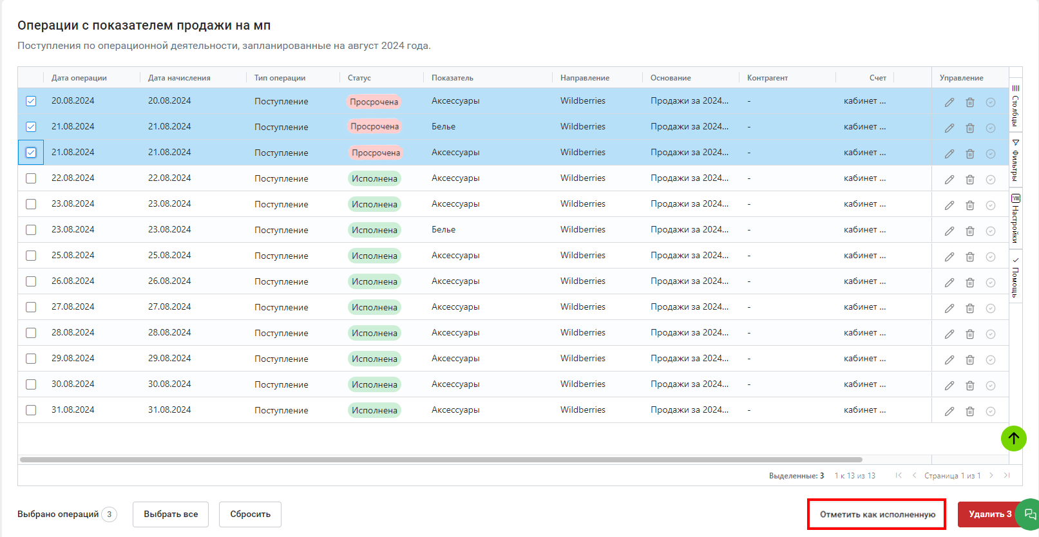Click check-circle icon in the 31.08.2024 row

tap(991, 411)
